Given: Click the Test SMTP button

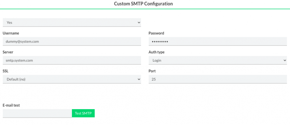Looking at the screenshot, I should (x=83, y=113).
